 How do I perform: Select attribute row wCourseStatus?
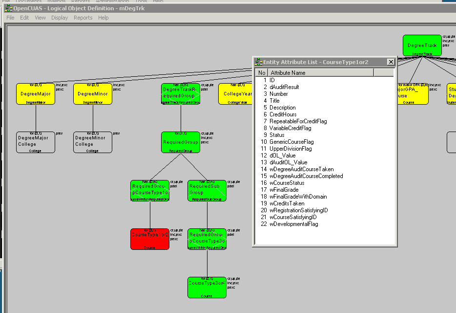[x=325, y=183]
